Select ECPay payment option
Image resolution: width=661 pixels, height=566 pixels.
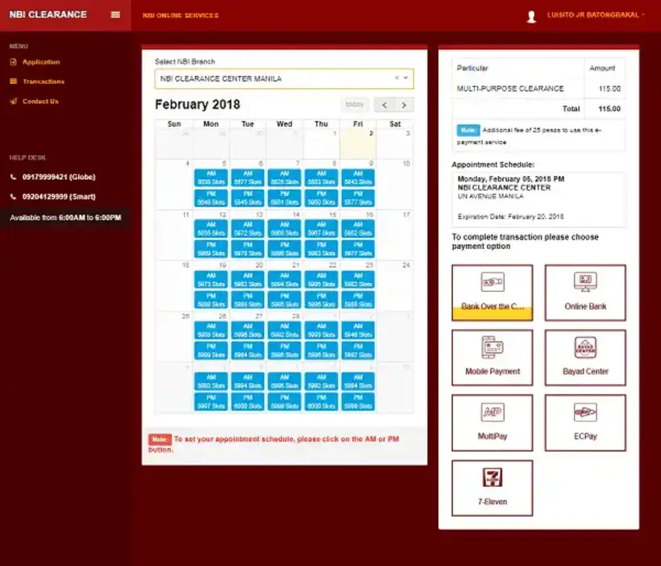(585, 422)
